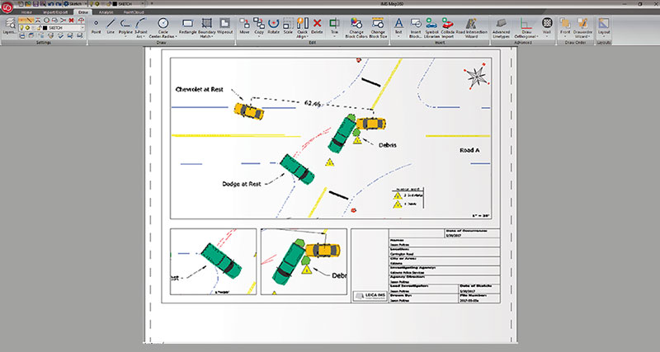Open the Symbol Libraries
This screenshot has width=660, height=352.
pos(431,27)
